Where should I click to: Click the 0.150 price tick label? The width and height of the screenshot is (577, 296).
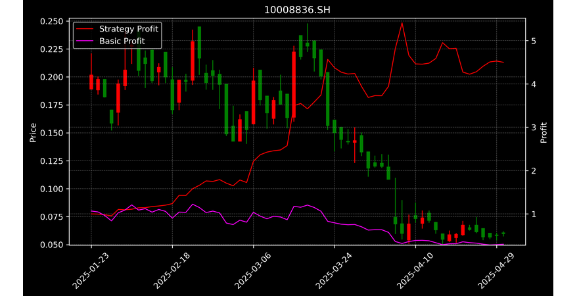click(51, 134)
